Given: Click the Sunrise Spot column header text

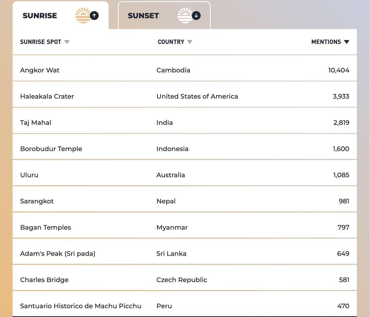Looking at the screenshot, I should coord(41,42).
